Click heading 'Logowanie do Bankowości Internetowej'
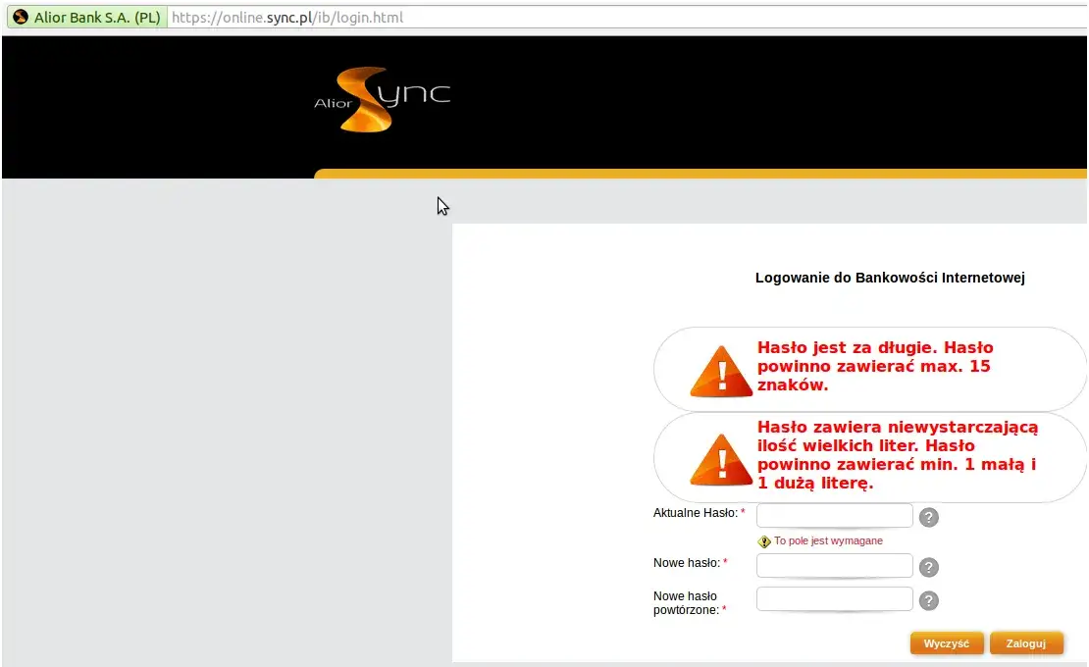The width and height of the screenshot is (1089, 667). click(889, 278)
